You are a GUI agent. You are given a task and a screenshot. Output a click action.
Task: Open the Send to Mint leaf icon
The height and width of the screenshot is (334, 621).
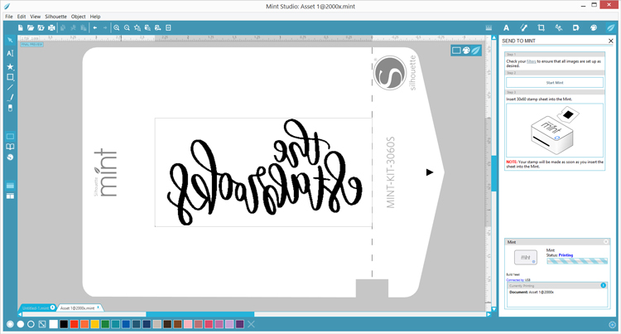click(611, 27)
